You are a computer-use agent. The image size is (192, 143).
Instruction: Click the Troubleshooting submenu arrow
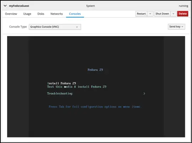point(144,93)
